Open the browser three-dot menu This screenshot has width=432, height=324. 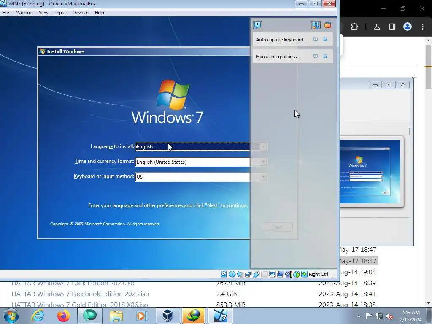tap(423, 27)
